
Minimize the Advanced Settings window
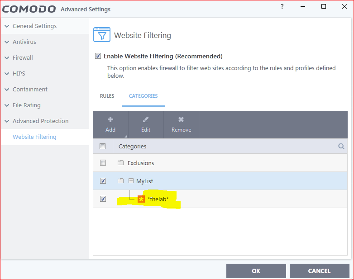[x=303, y=6]
